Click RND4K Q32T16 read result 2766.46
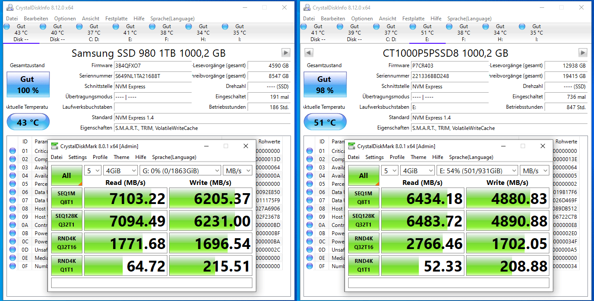Image resolution: width=594 pixels, height=301 pixels. [423, 243]
